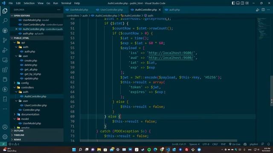Image resolution: width=273 pixels, height=153 pixels.
Task: Open delete.php in the file tree
Action: pos(31,65)
